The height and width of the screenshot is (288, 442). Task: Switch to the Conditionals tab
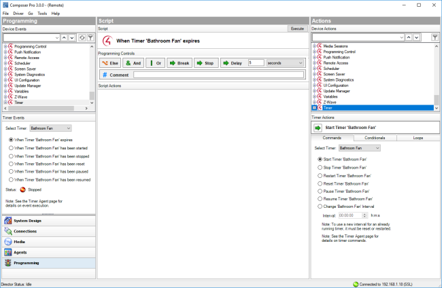click(x=375, y=138)
